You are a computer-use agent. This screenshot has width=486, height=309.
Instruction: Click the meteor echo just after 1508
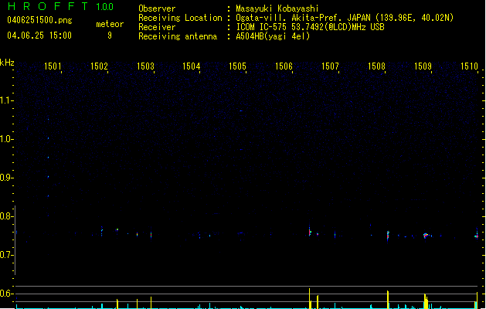[x=388, y=236]
